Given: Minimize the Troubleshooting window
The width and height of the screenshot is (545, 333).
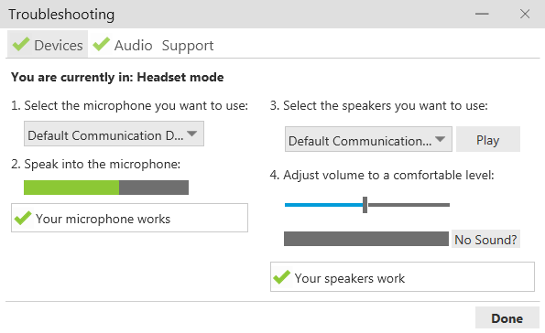Looking at the screenshot, I should 482,14.
